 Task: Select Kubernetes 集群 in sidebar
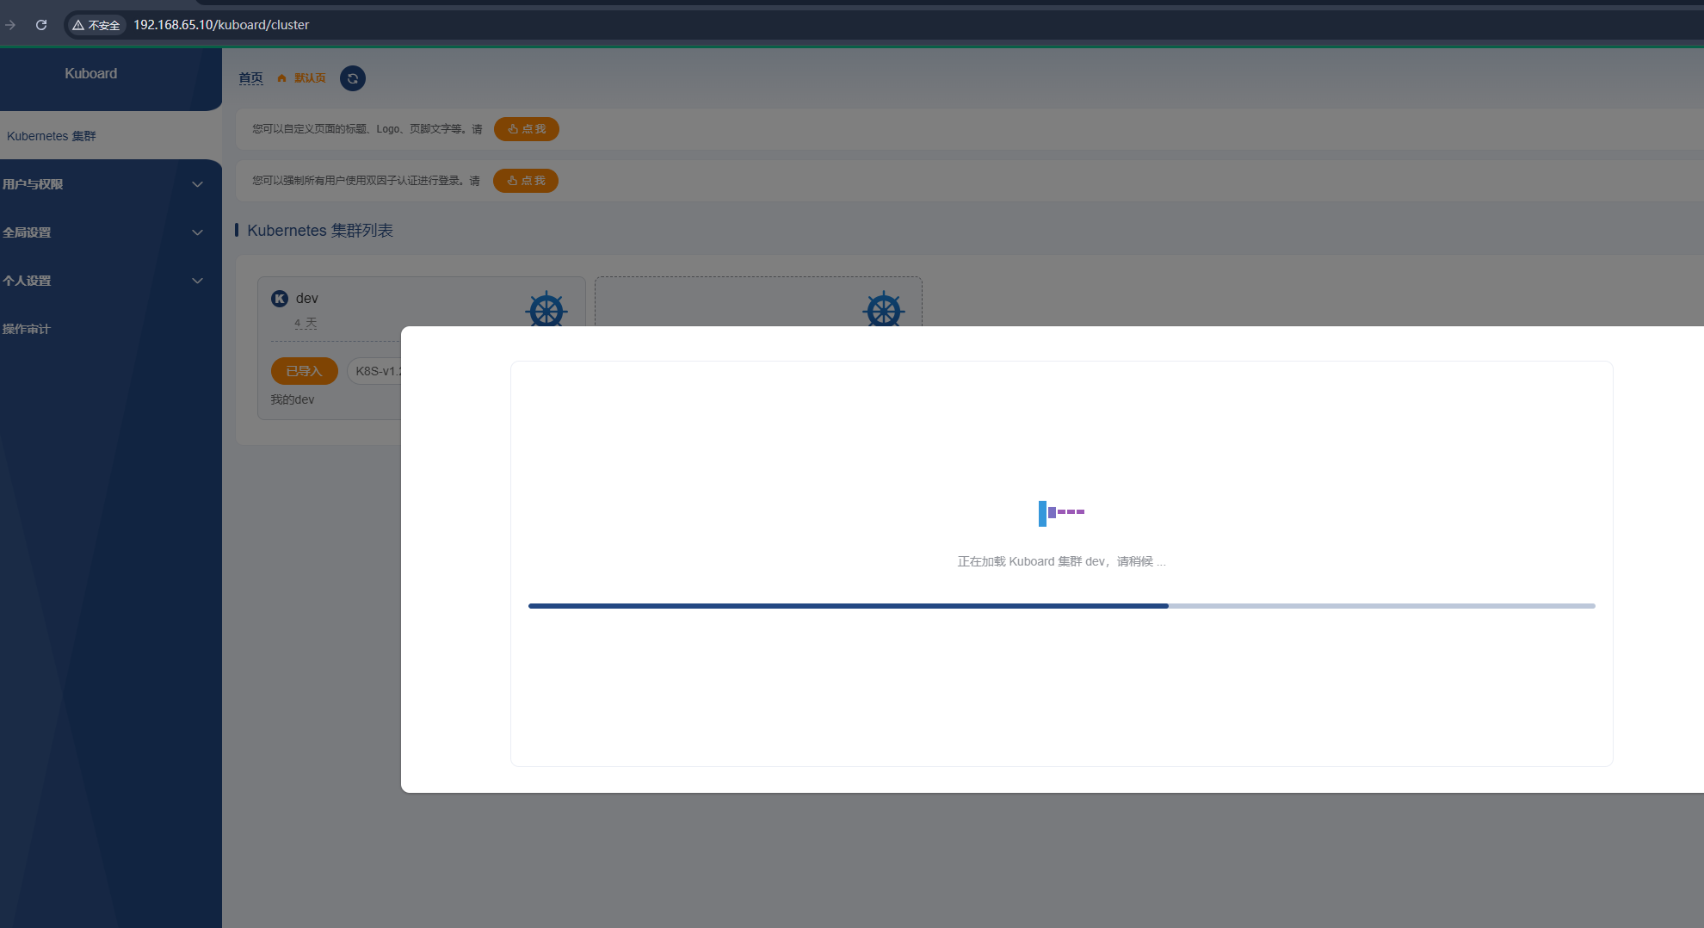[x=52, y=136]
